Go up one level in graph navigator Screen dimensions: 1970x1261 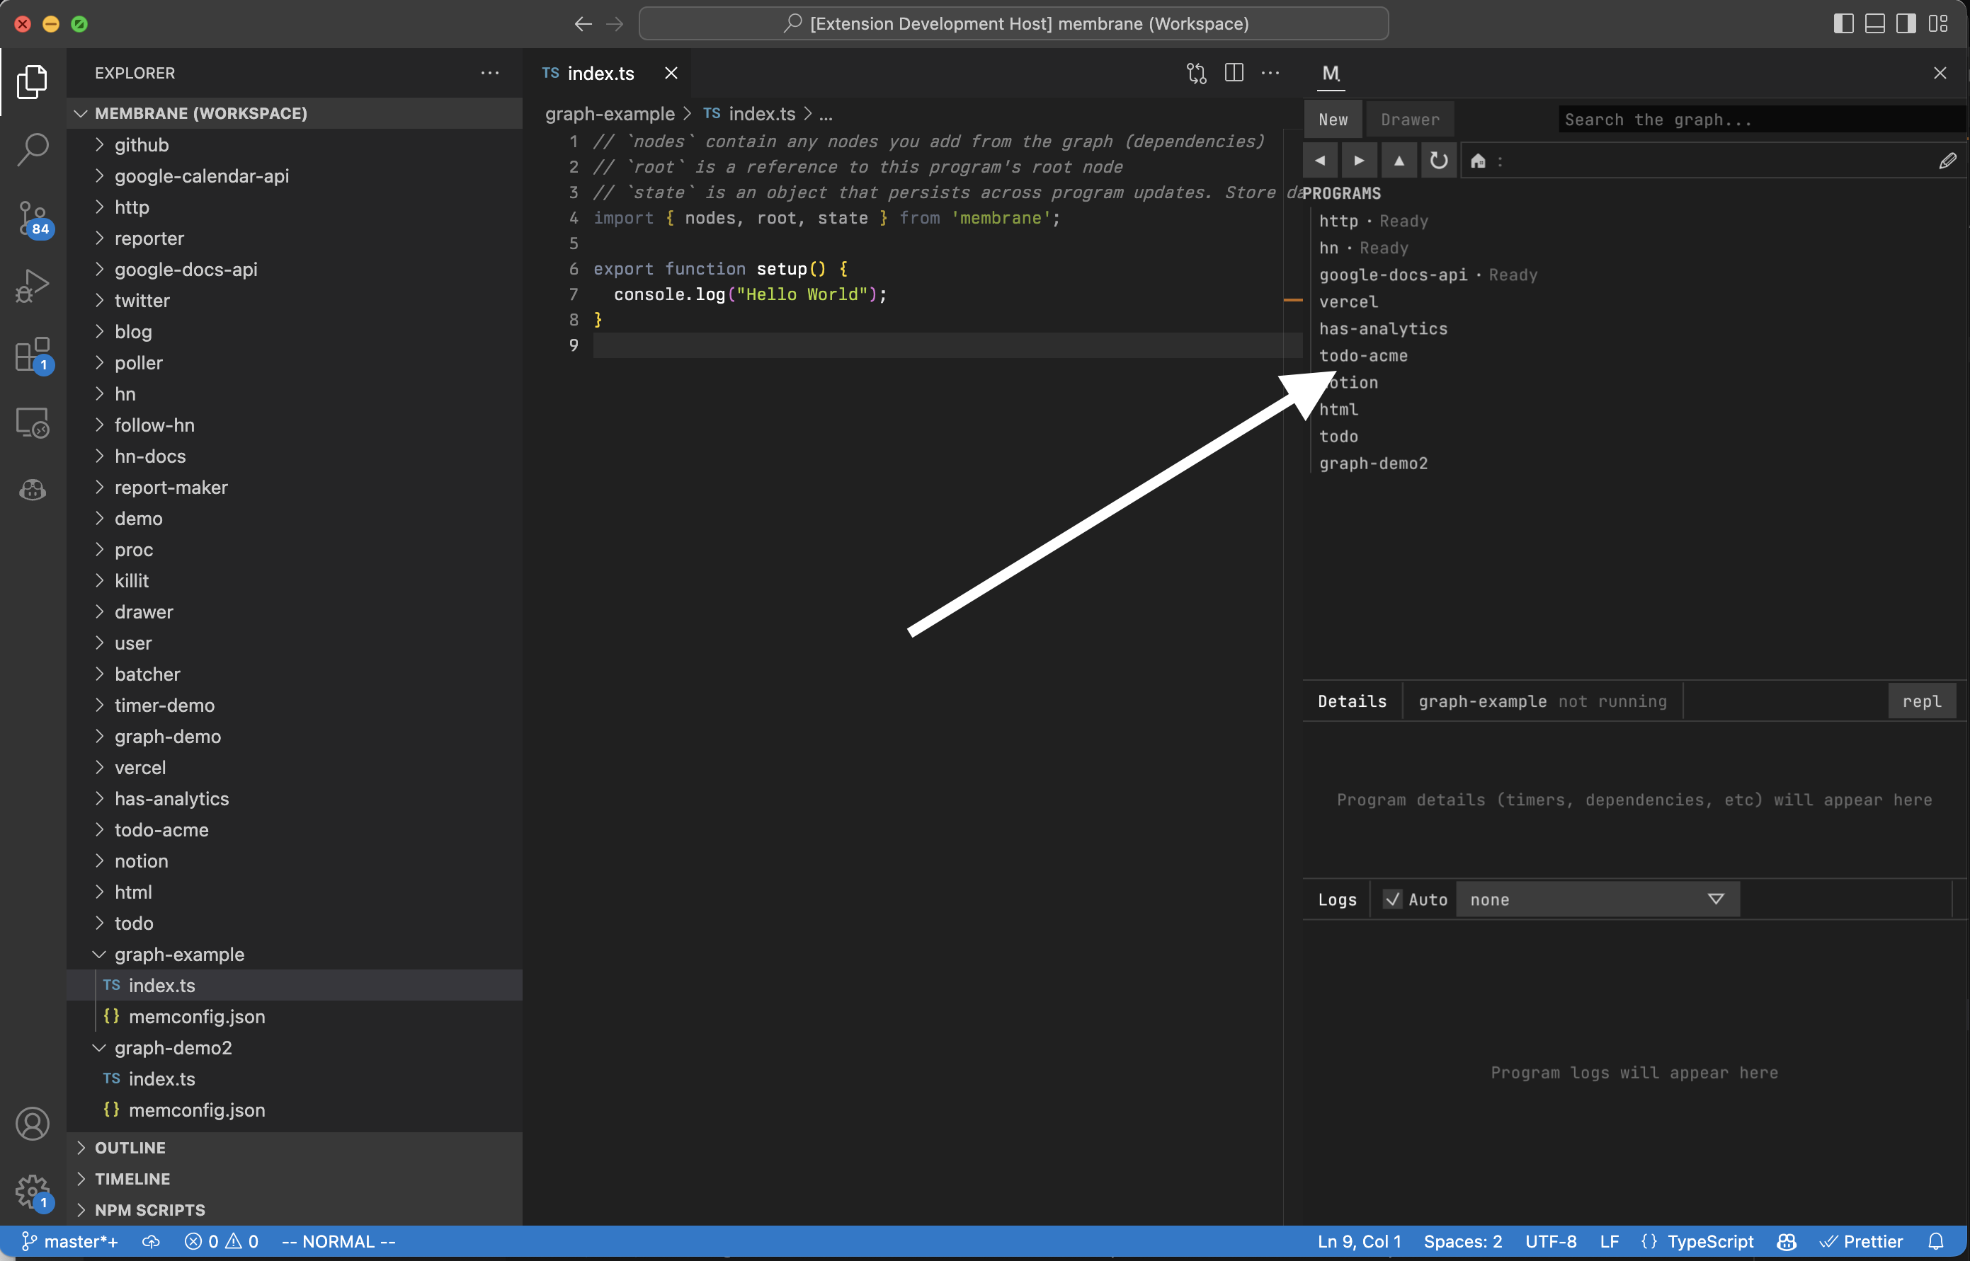click(x=1399, y=161)
